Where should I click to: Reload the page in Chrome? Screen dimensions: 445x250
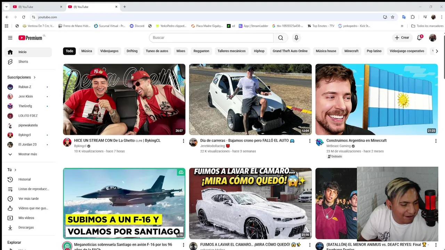[x=24, y=17]
